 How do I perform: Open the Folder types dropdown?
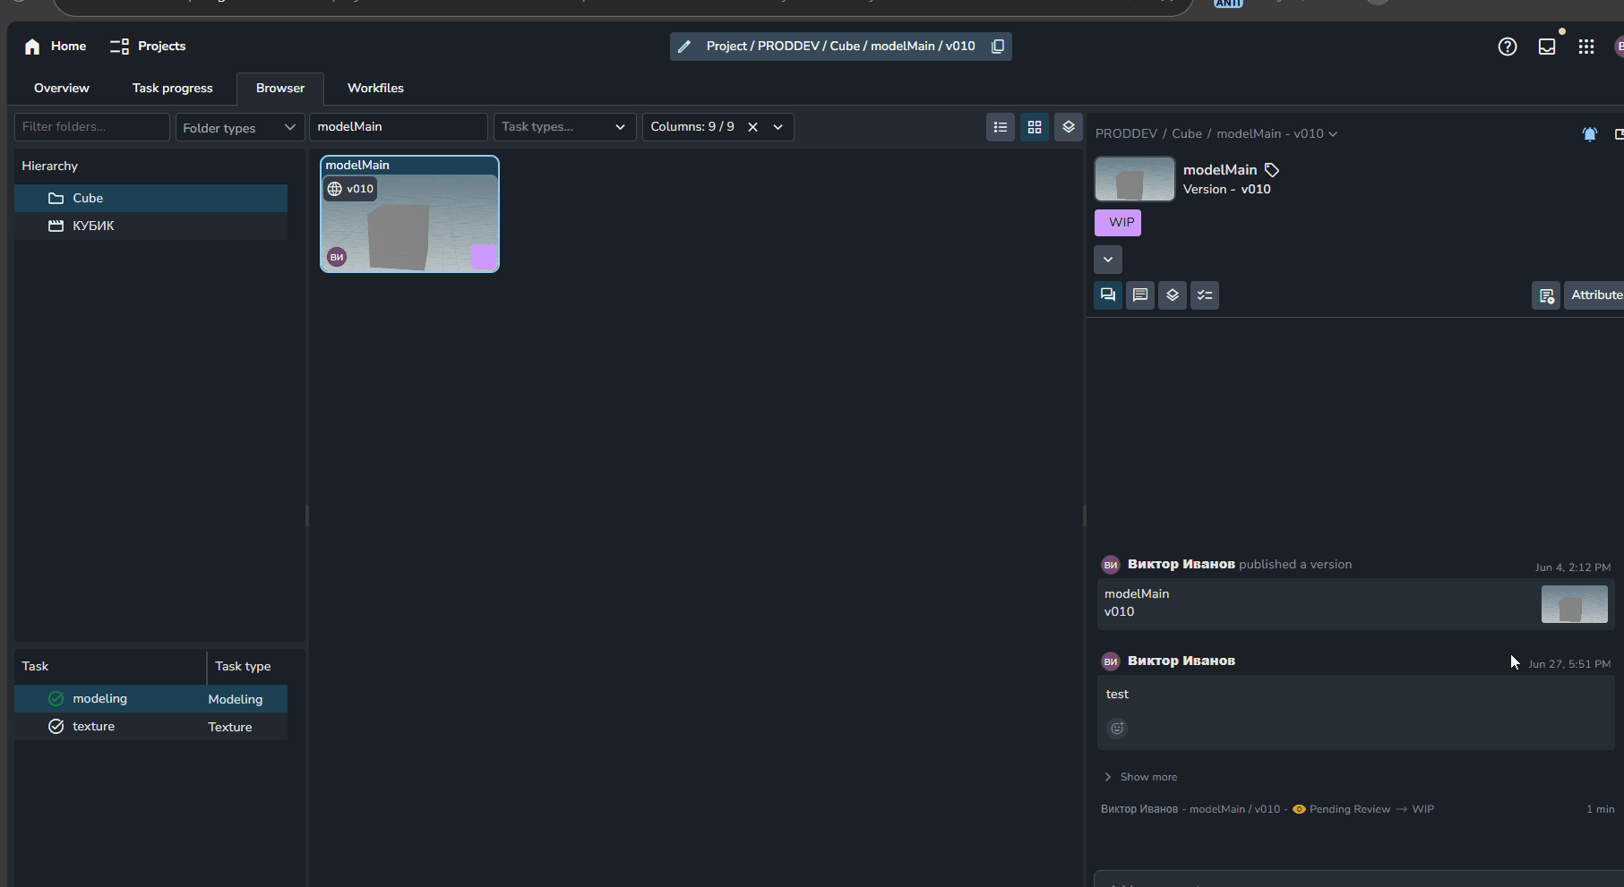pos(240,127)
